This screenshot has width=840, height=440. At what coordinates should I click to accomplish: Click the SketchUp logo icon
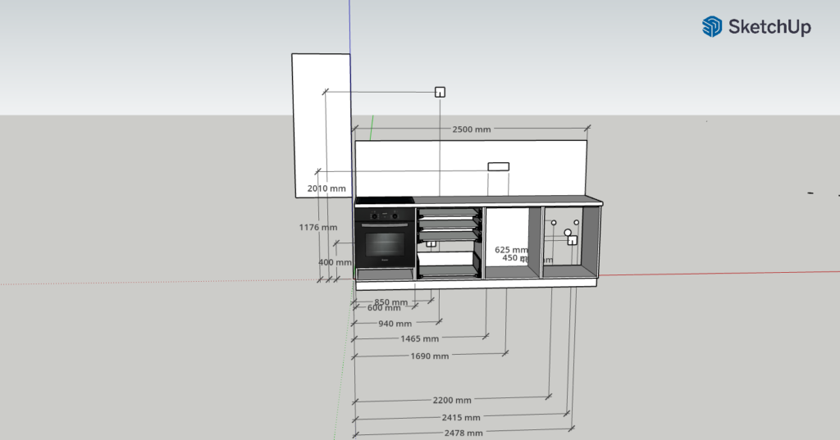(711, 27)
